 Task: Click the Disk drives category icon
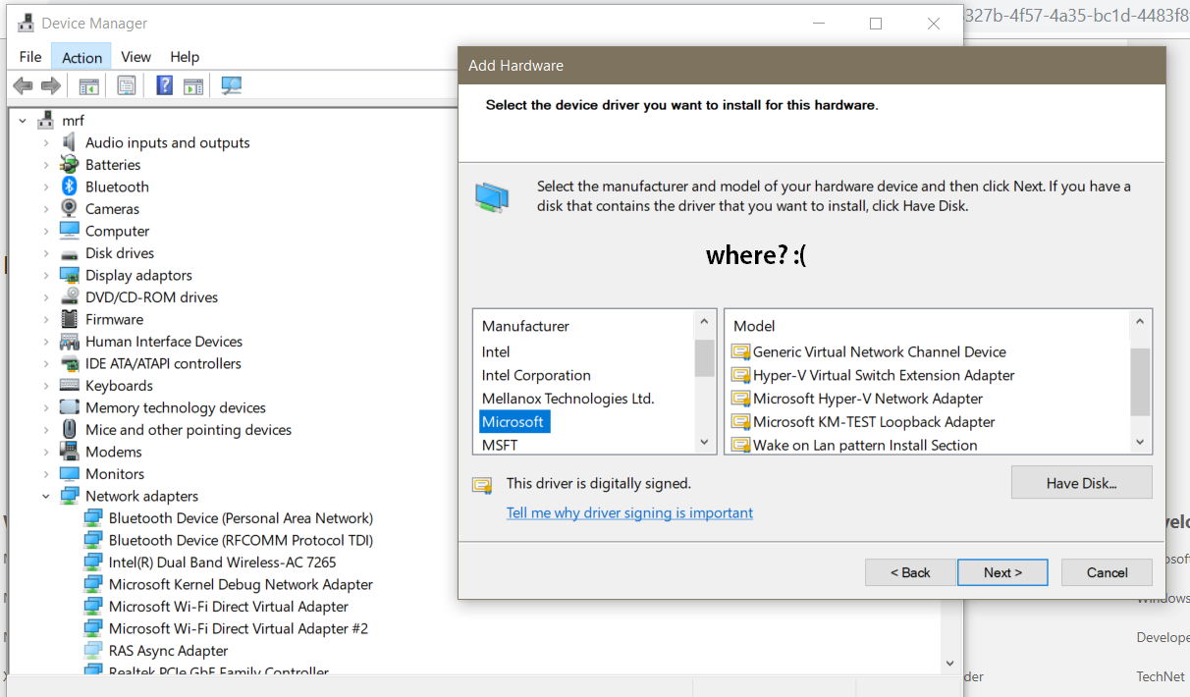pyautogui.click(x=69, y=253)
